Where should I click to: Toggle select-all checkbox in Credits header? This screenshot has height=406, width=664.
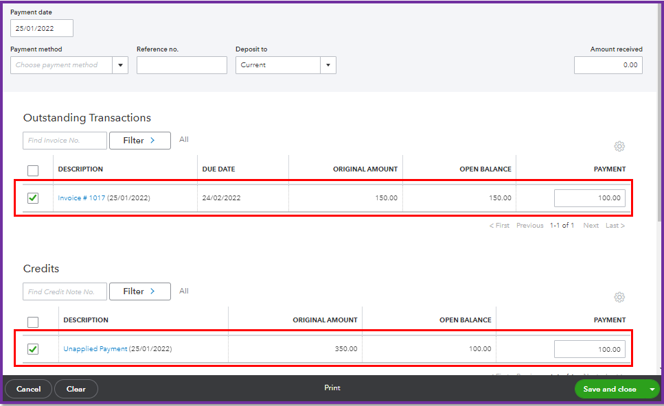pos(32,322)
